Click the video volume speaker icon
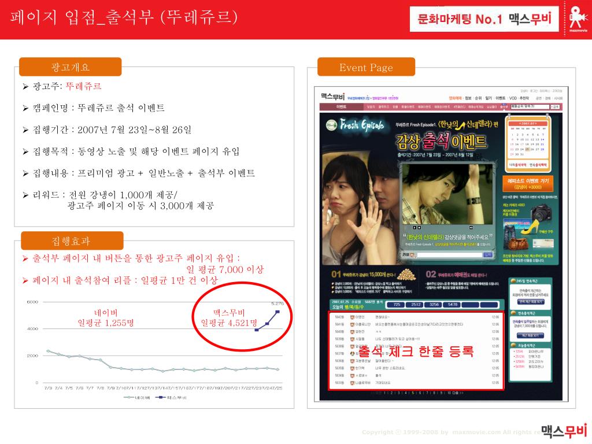Image resolution: width=592 pixels, height=444 pixels. [x=471, y=228]
